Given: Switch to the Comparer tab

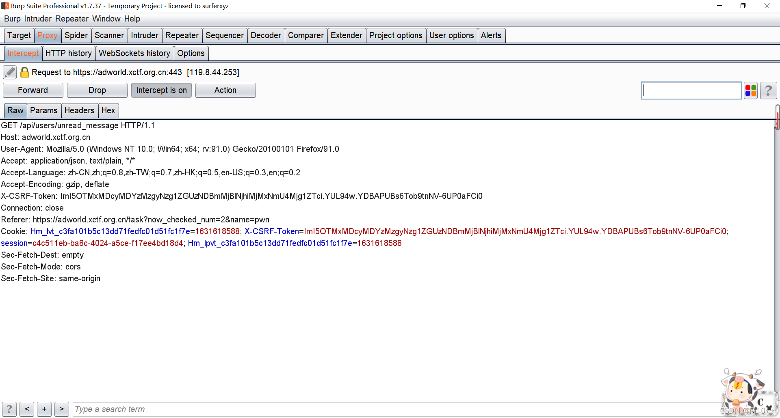Looking at the screenshot, I should (x=306, y=35).
